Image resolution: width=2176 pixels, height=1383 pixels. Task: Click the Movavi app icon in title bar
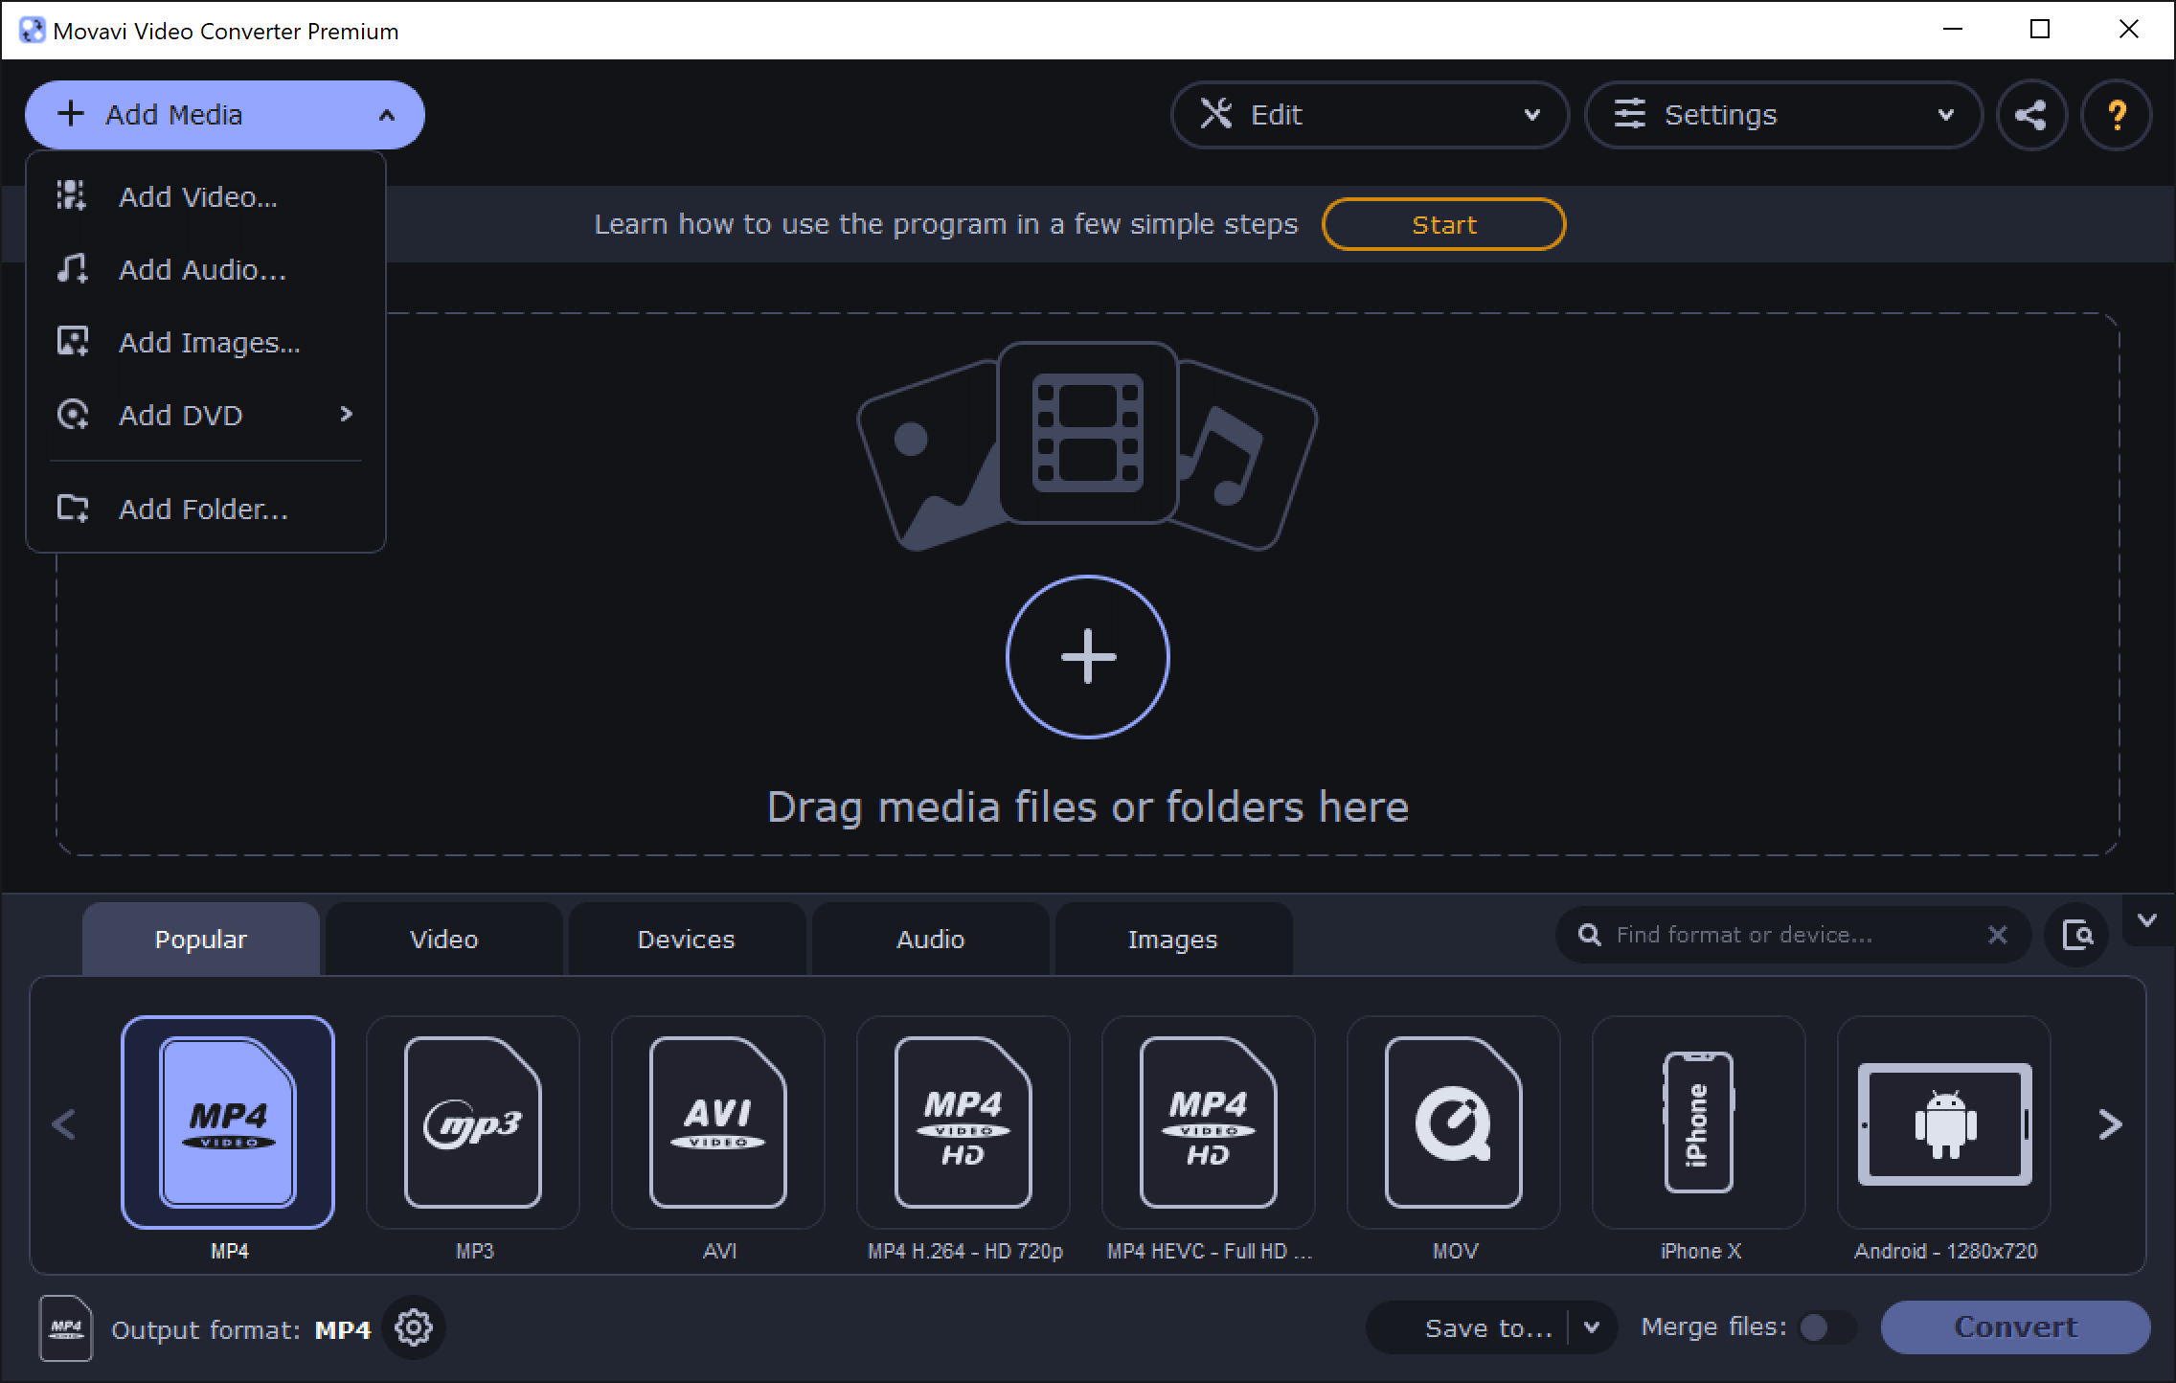coord(32,31)
